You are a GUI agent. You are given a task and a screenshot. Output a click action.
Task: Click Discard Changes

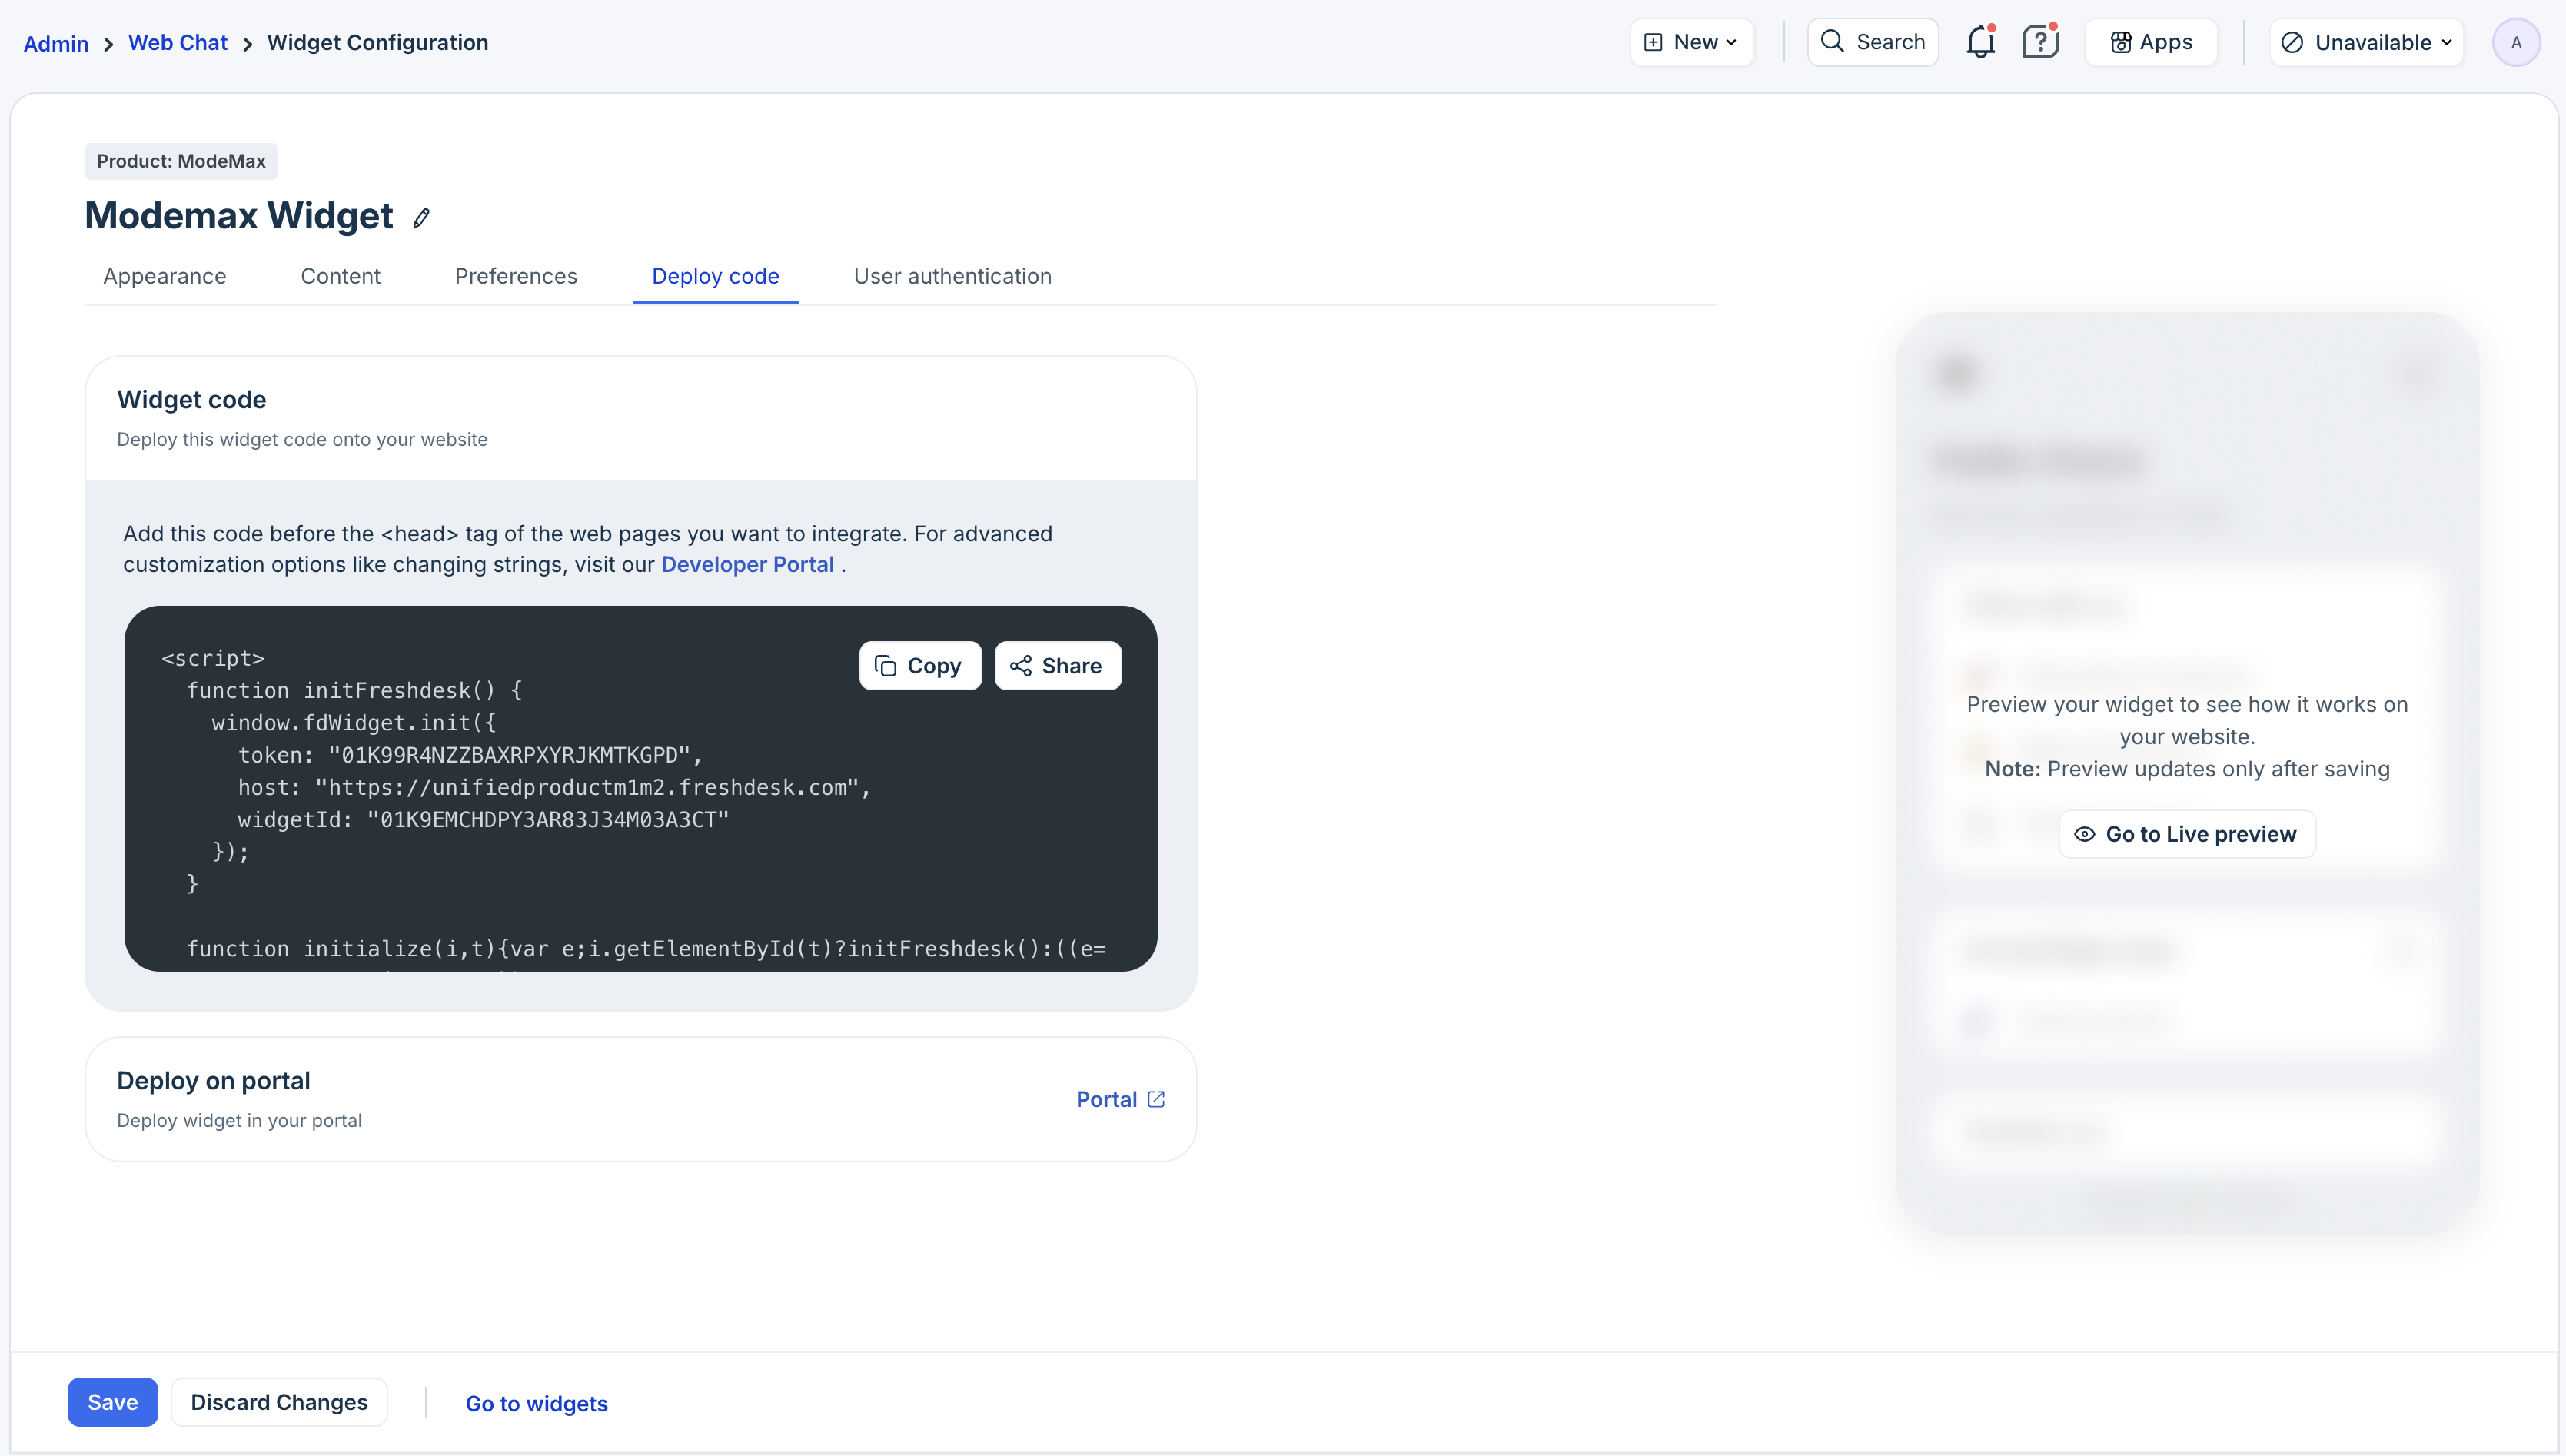click(x=279, y=1402)
